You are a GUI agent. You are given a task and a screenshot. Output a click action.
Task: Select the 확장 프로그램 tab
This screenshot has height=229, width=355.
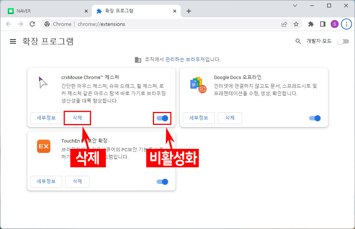(136, 11)
